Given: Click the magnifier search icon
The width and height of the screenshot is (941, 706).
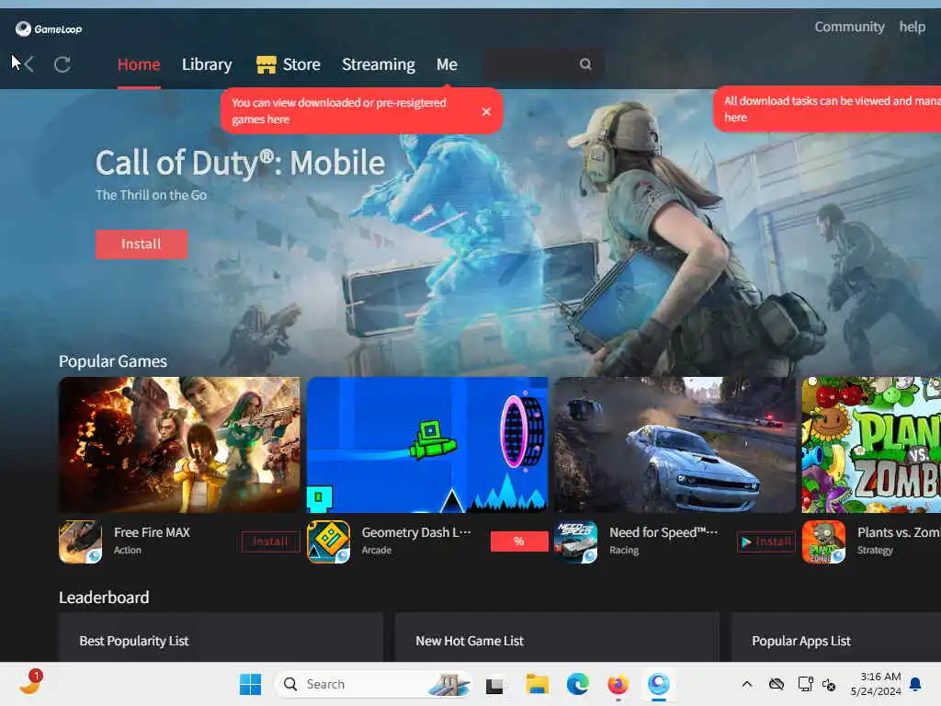Looking at the screenshot, I should pyautogui.click(x=585, y=64).
